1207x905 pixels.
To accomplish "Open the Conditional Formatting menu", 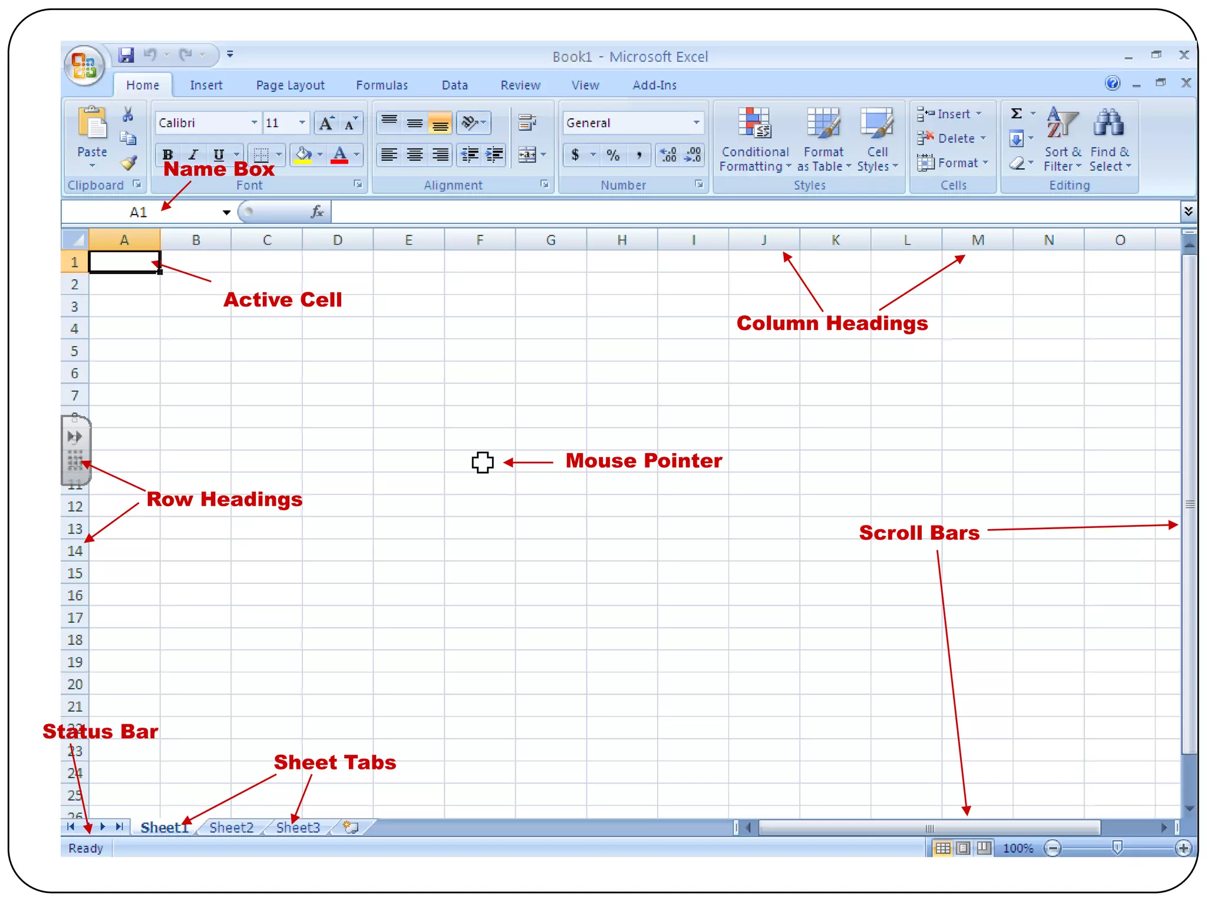I will coord(755,140).
